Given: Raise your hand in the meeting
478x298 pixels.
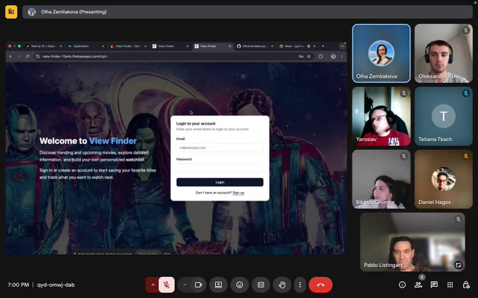Looking at the screenshot, I should click(283, 285).
